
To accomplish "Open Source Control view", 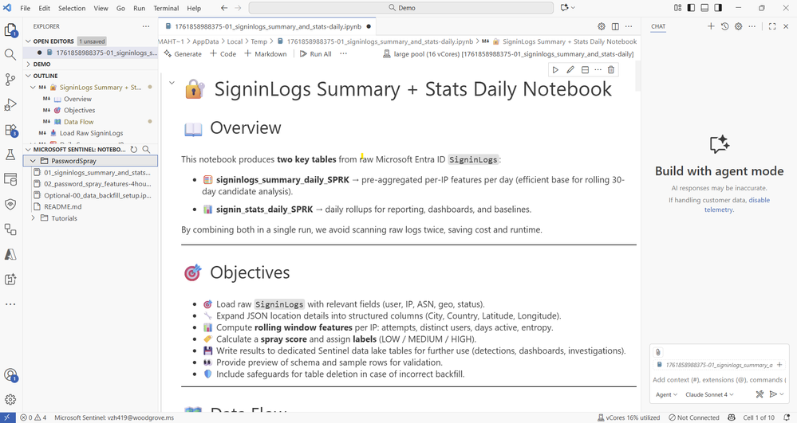I will pyautogui.click(x=10, y=79).
